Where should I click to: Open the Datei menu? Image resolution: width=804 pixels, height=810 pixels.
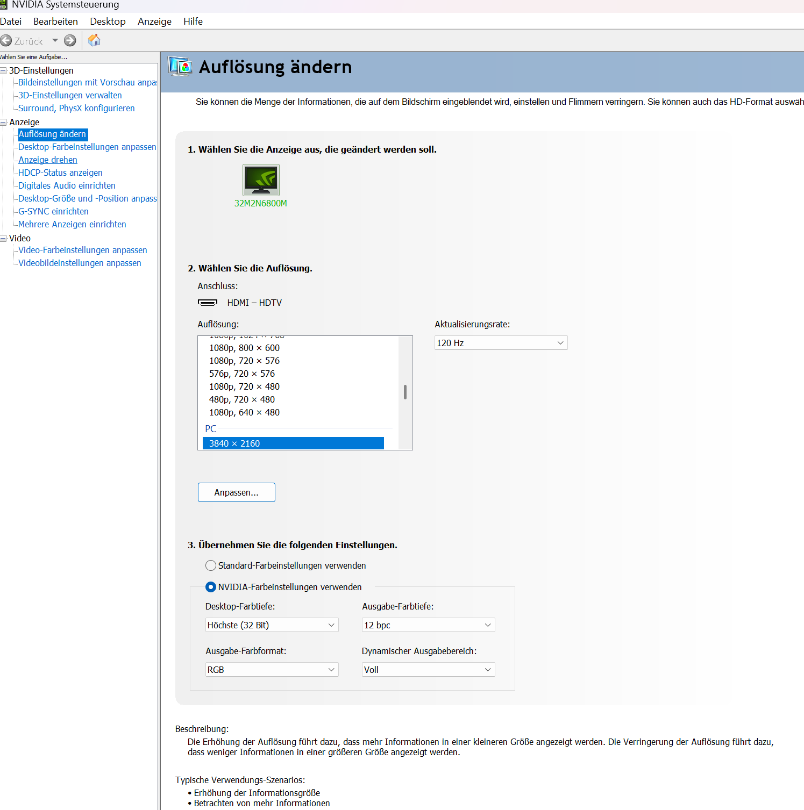[11, 21]
